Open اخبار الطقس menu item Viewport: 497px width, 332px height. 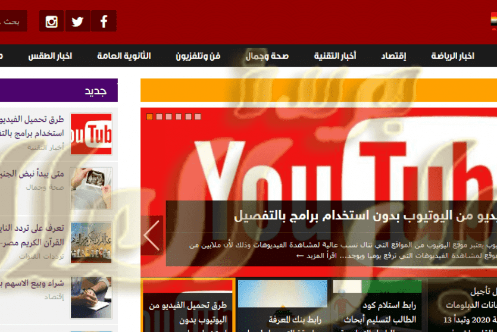[50, 56]
